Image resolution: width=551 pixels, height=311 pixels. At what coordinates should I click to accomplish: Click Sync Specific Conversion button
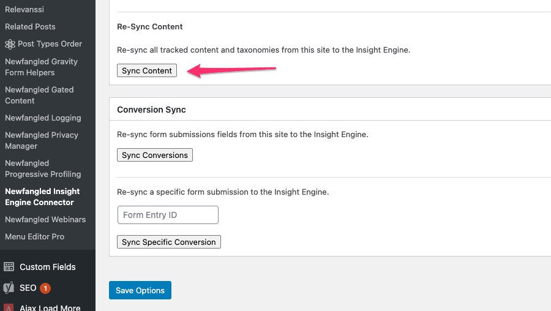point(169,242)
